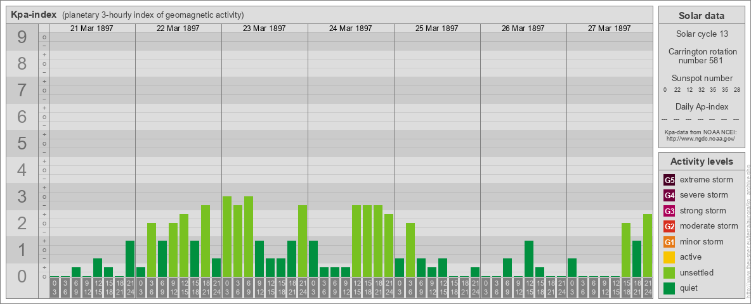Select the dark green quiet swatch

(669, 288)
